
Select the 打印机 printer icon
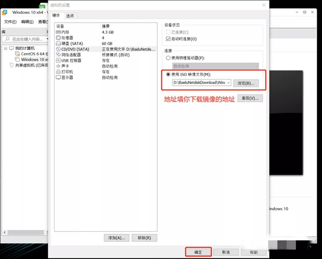(x=58, y=71)
